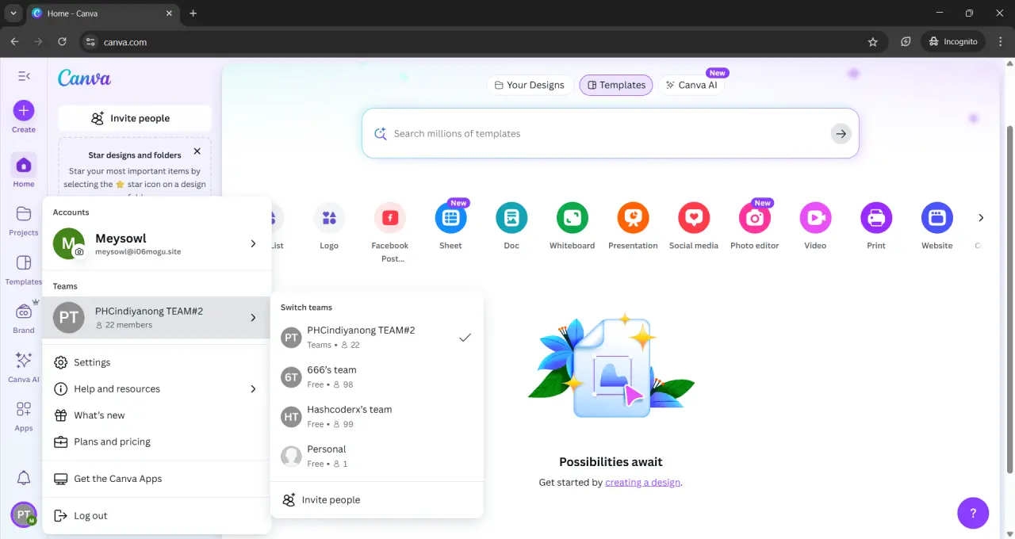Open Chrome three-dot menu
This screenshot has width=1015, height=539.
pyautogui.click(x=1000, y=42)
